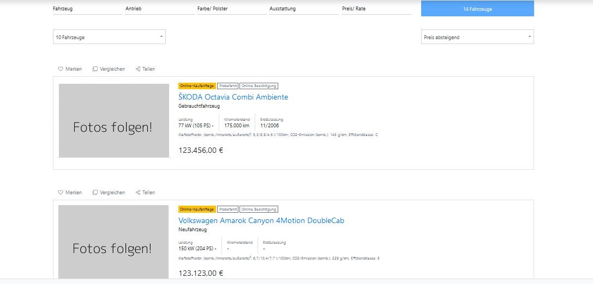The width and height of the screenshot is (593, 284).
Task: Click the registration date '11/2006'
Action: [269, 126]
